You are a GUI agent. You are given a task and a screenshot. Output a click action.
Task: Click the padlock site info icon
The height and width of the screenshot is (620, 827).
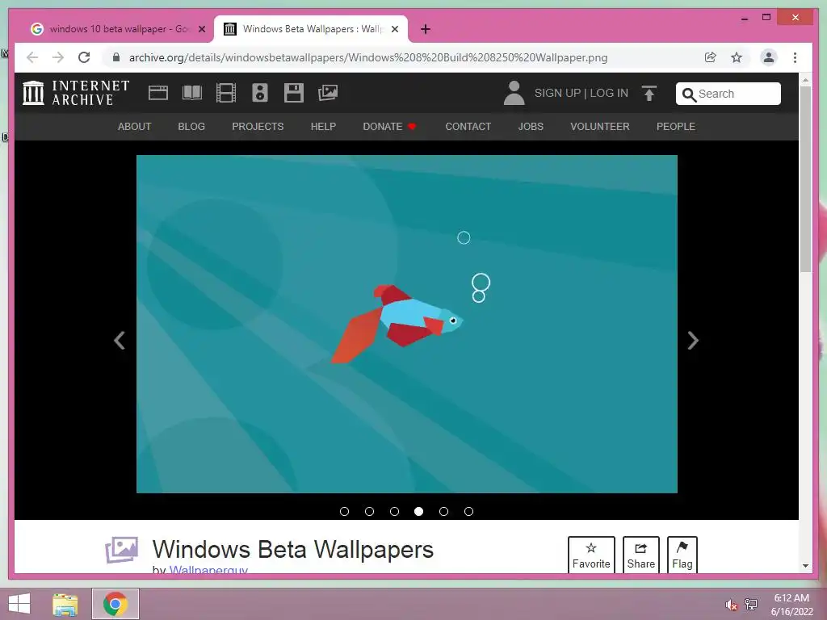click(x=116, y=57)
